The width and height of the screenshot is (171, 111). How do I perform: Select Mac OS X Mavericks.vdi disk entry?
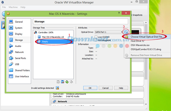(x=53, y=37)
